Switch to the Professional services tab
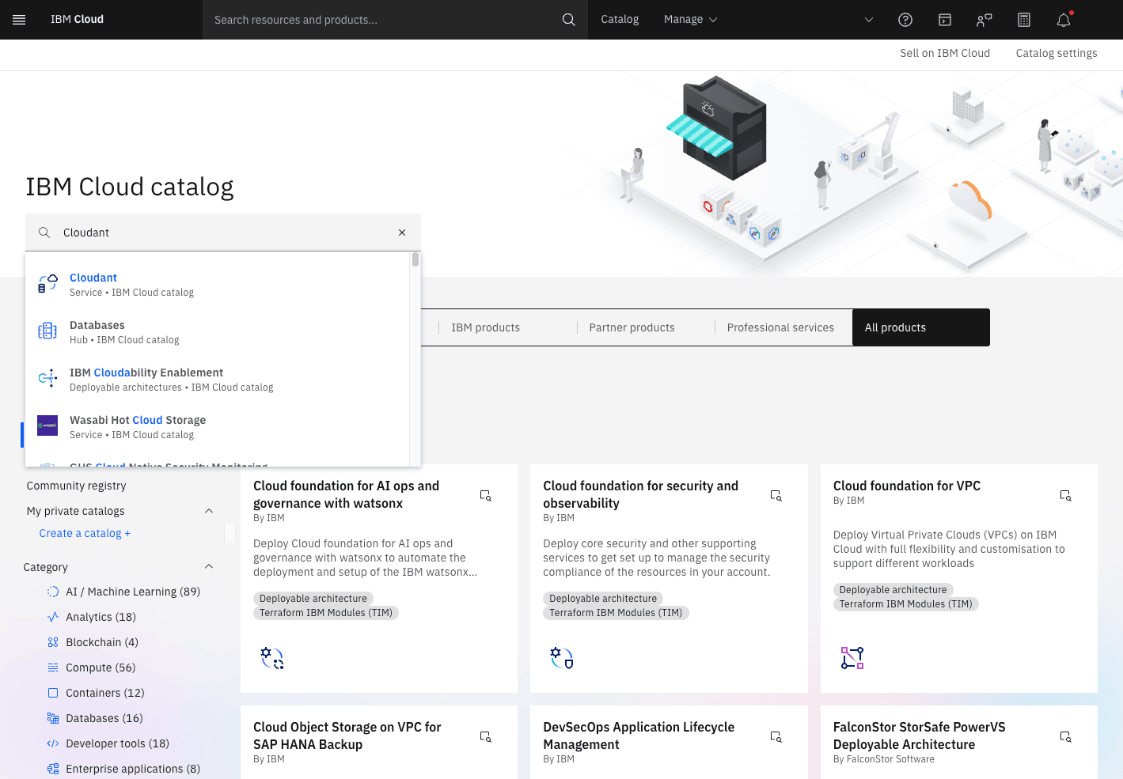 coord(780,327)
